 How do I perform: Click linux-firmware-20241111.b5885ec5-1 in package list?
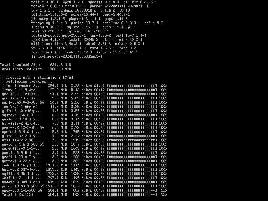[x=67, y=57]
